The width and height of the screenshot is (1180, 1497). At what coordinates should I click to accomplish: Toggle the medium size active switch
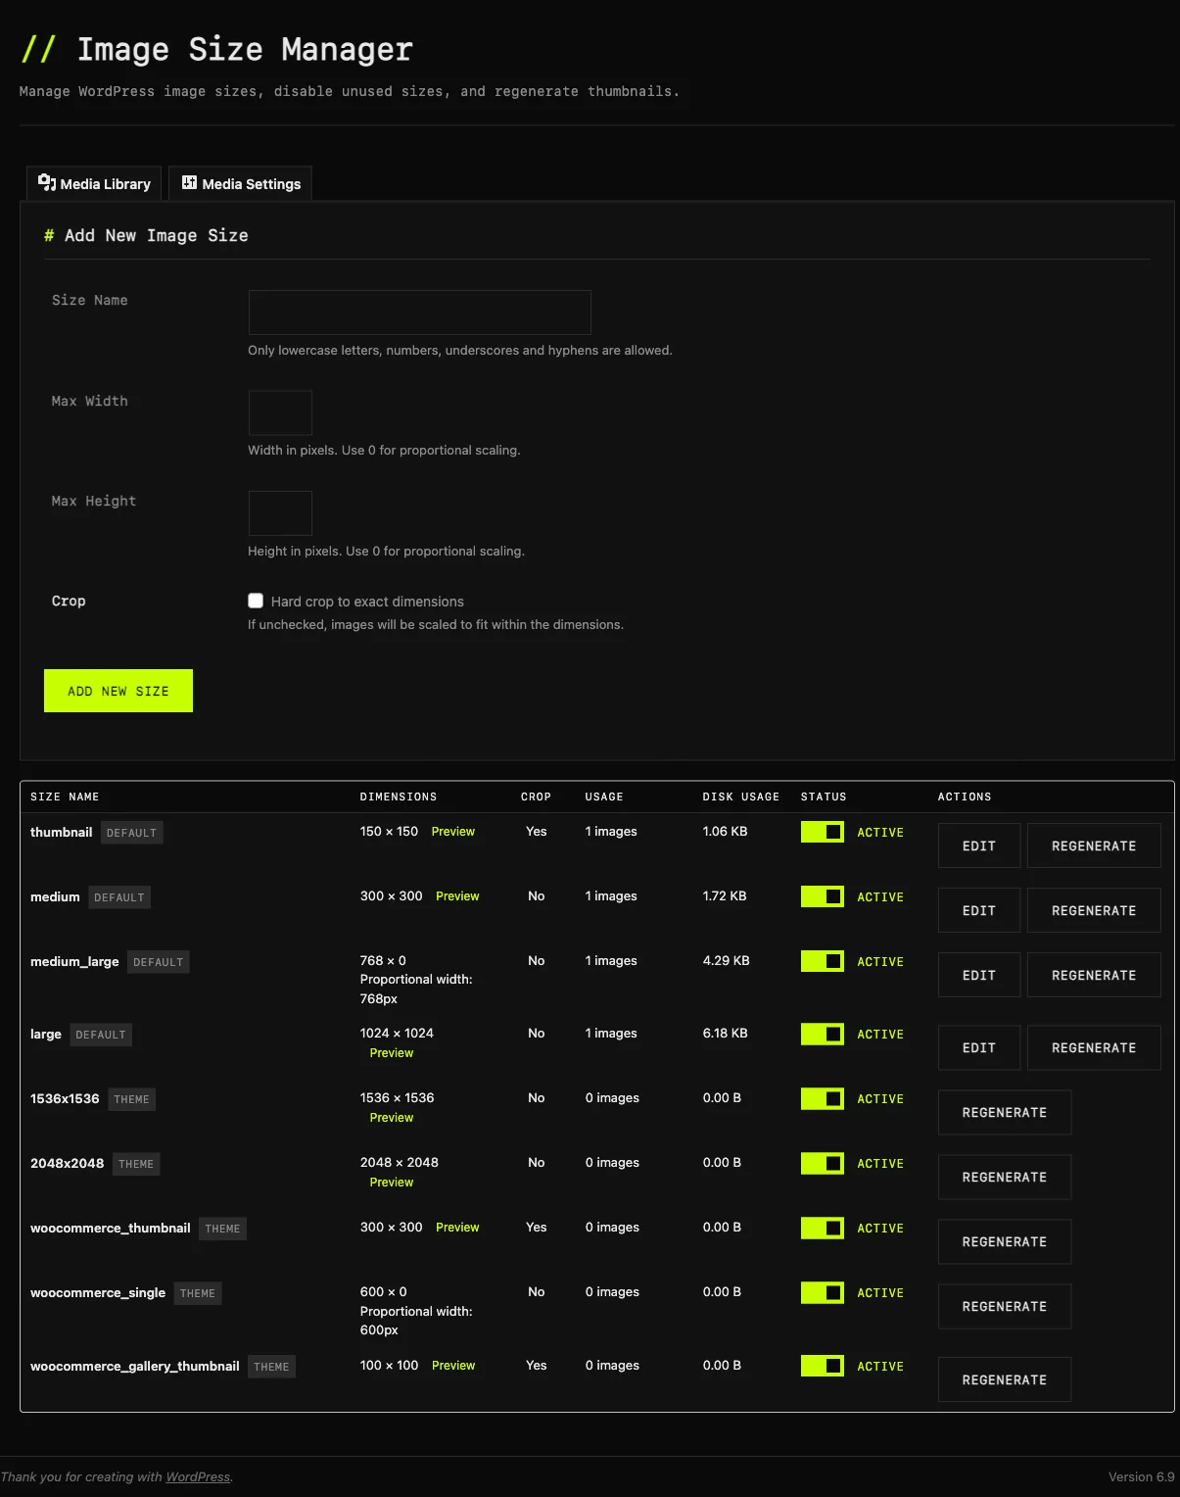pyautogui.click(x=822, y=895)
